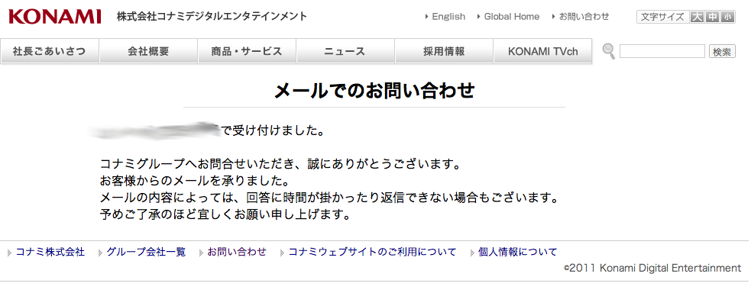This screenshot has height=293, width=751.
Task: Open footer link グループ会社一覧
Action: click(146, 252)
